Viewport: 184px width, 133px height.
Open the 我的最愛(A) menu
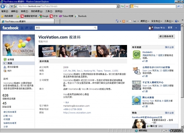(37, 11)
